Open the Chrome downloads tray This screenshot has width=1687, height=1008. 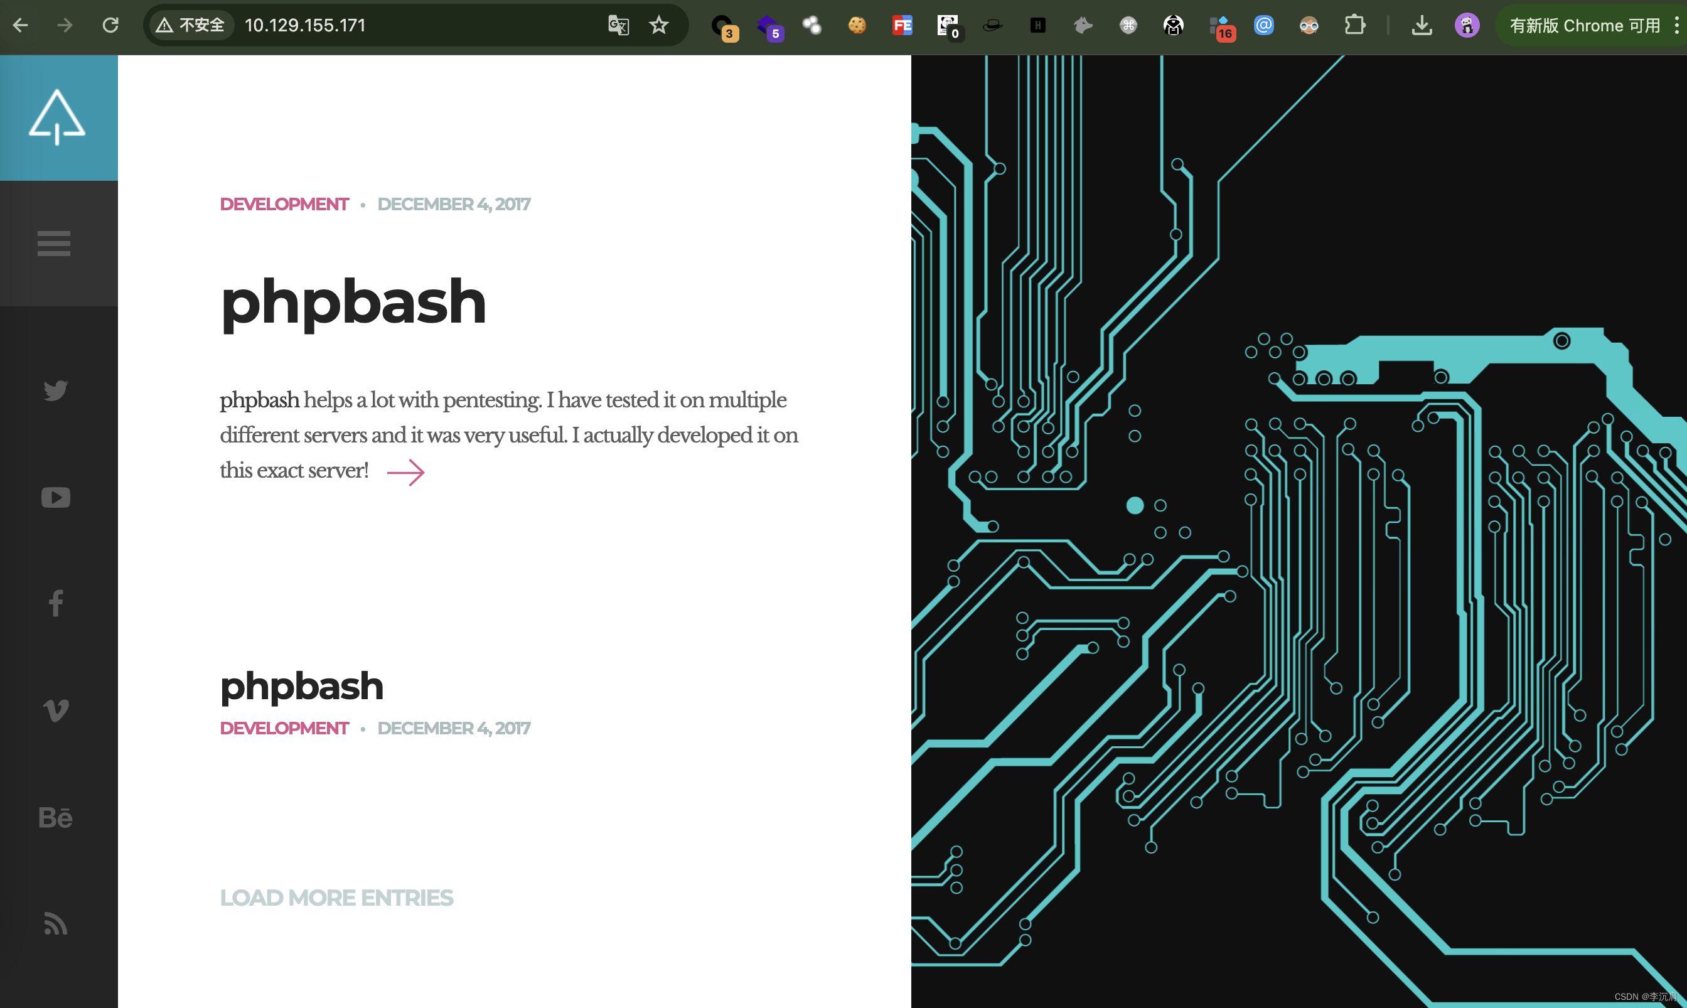click(1422, 26)
